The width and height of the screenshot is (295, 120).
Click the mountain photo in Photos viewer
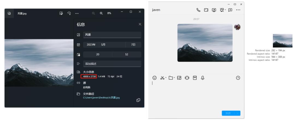[x=39, y=63]
